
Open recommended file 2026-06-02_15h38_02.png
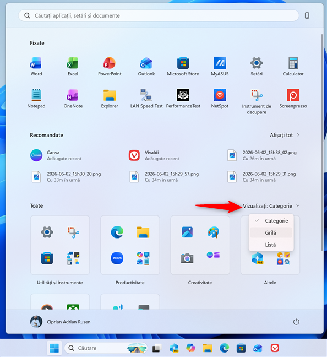pyautogui.click(x=263, y=155)
